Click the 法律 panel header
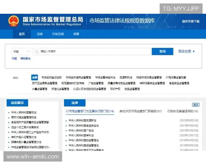The width and height of the screenshot is (206, 165). coord(75,103)
